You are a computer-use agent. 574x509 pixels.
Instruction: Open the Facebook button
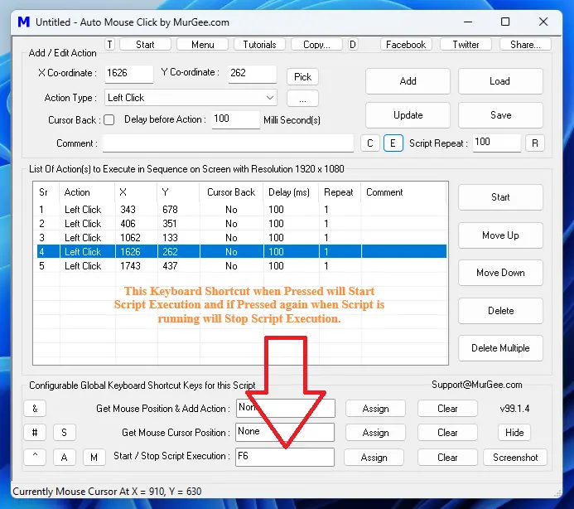(406, 45)
